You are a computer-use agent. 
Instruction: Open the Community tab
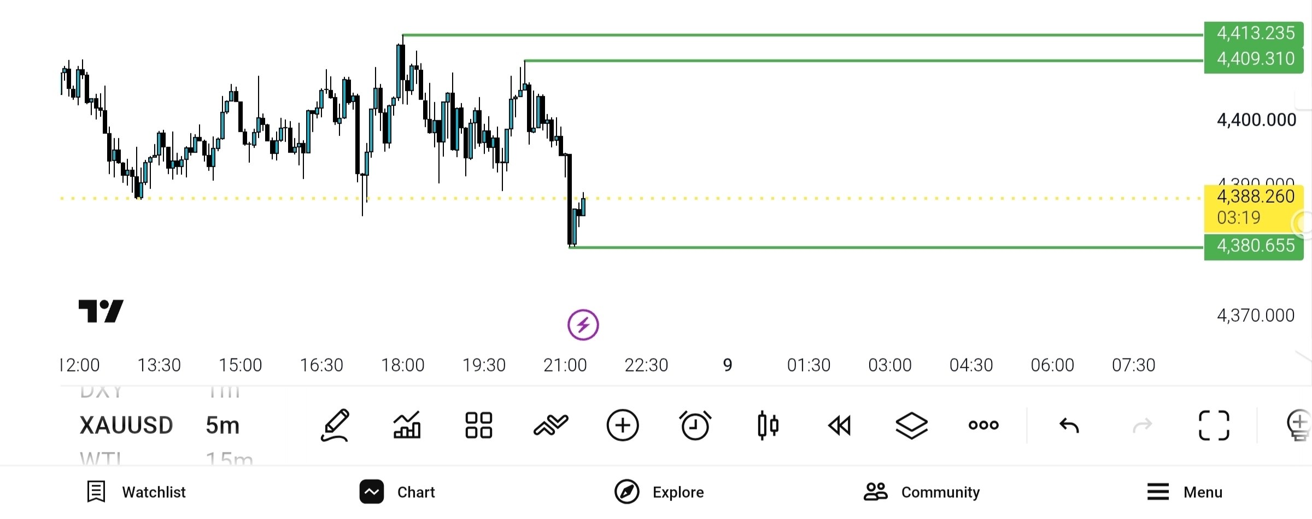tap(922, 492)
